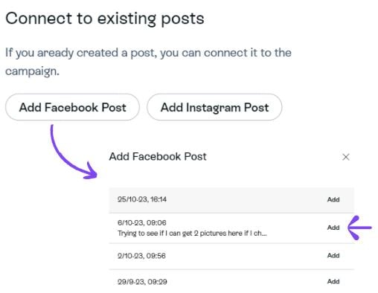The image size is (378, 293).
Task: Open the Add Facebook Post button
Action: click(72, 107)
